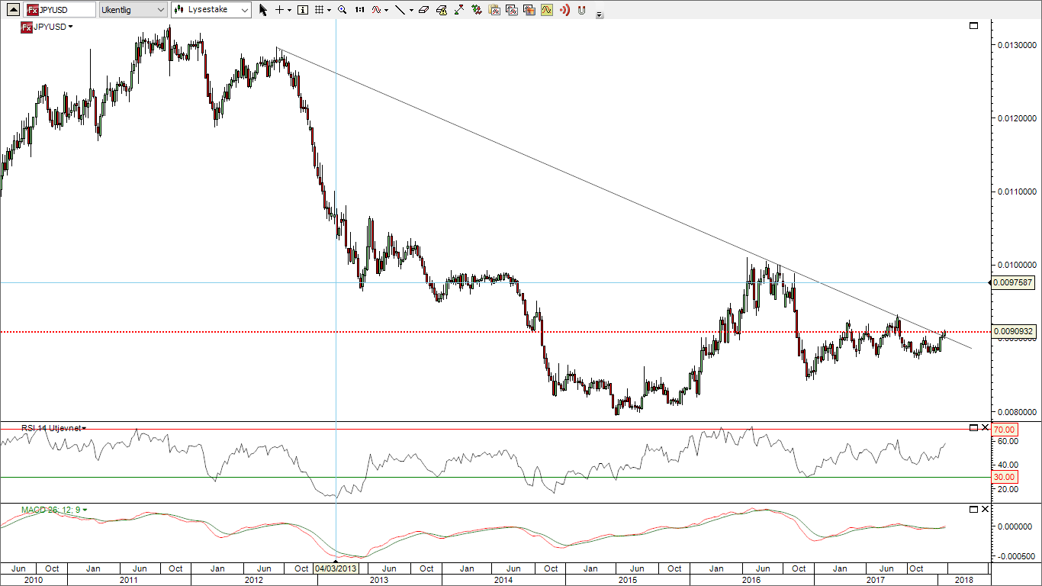Viewport: 1042px width, 586px height.
Task: Activate the crosshair cursor tool
Action: coord(280,10)
